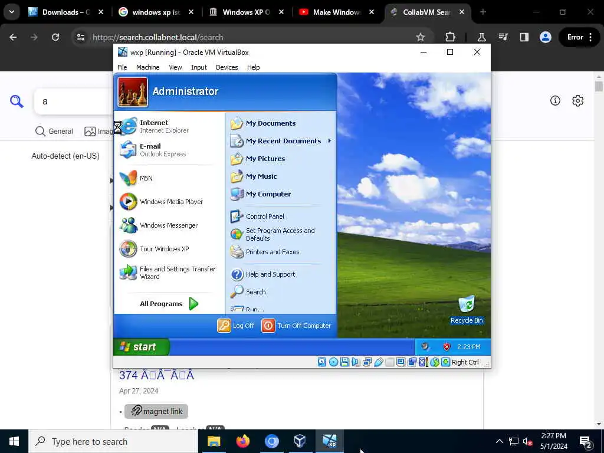Screen dimensions: 604x453
Task: Open VirtualBox Help menu
Action: point(253,67)
